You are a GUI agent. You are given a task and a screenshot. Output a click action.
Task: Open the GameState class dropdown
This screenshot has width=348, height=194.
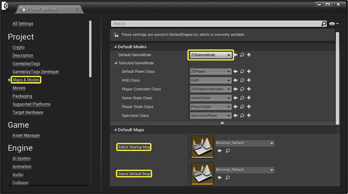click(x=211, y=98)
